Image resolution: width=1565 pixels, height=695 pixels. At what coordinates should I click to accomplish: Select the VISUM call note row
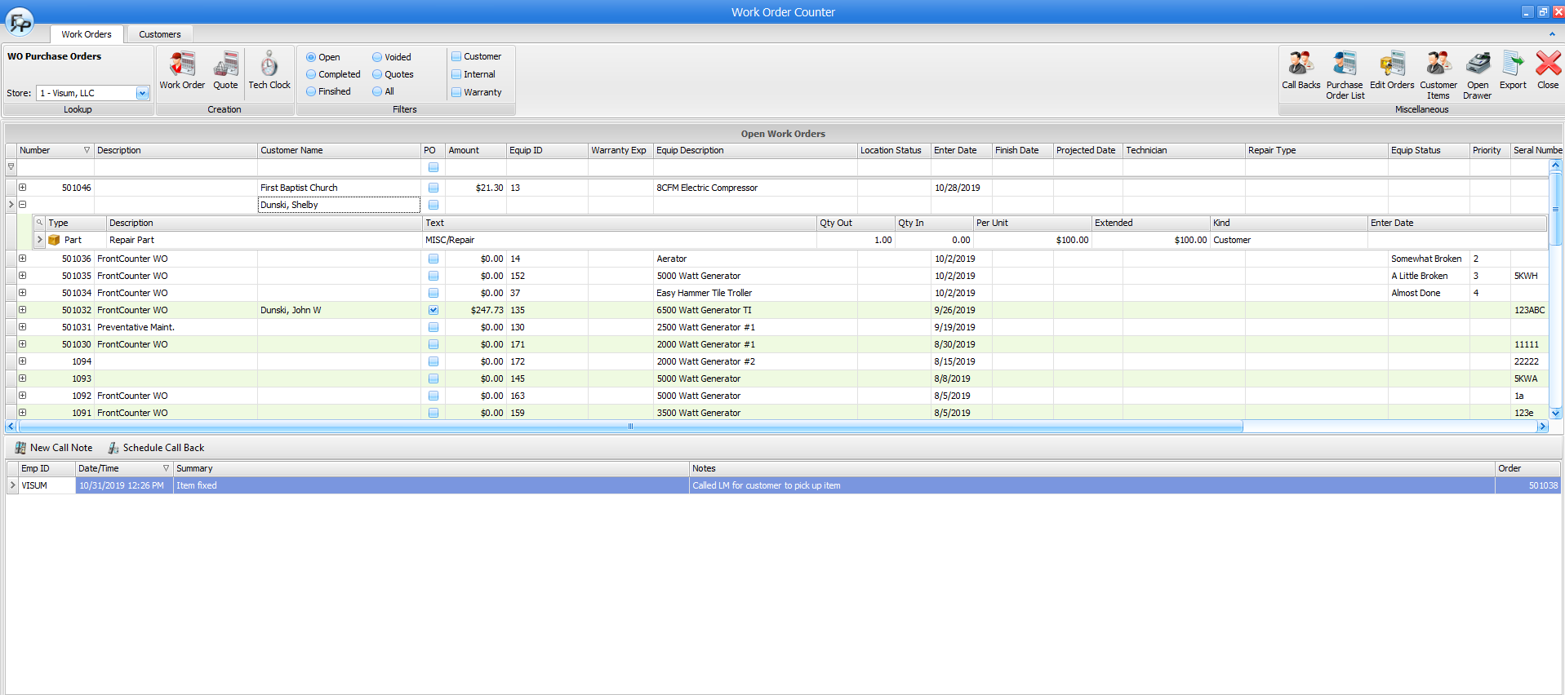pyautogui.click(x=784, y=485)
